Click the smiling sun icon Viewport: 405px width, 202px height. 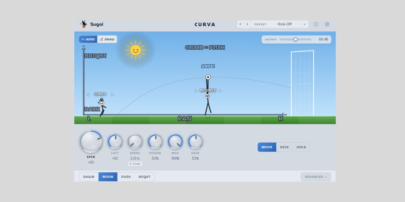point(135,50)
